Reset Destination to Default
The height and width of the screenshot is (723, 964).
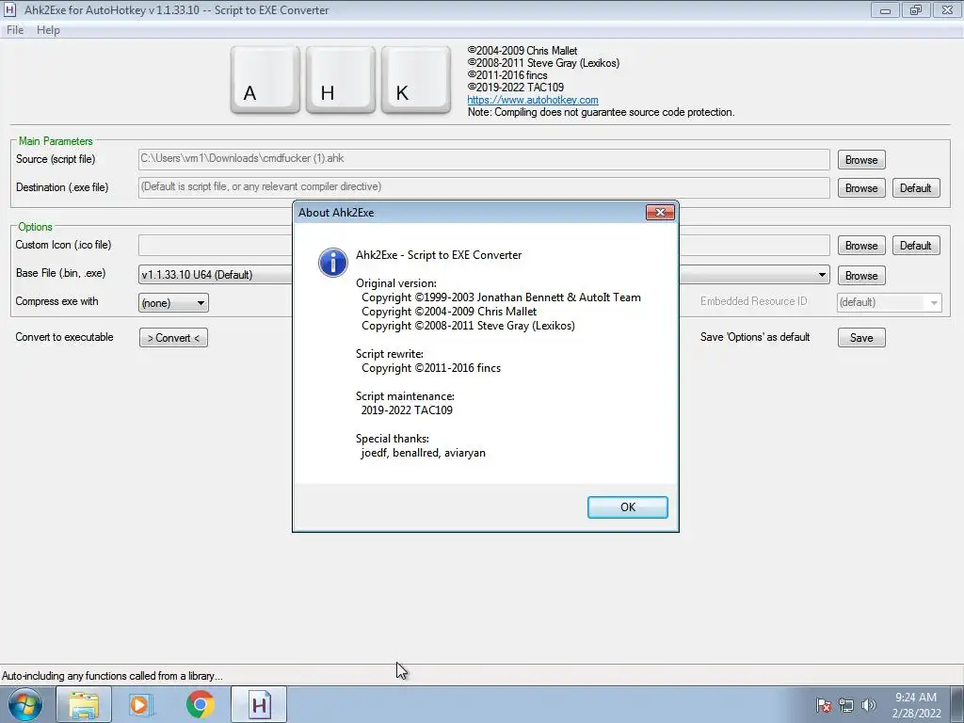point(915,188)
